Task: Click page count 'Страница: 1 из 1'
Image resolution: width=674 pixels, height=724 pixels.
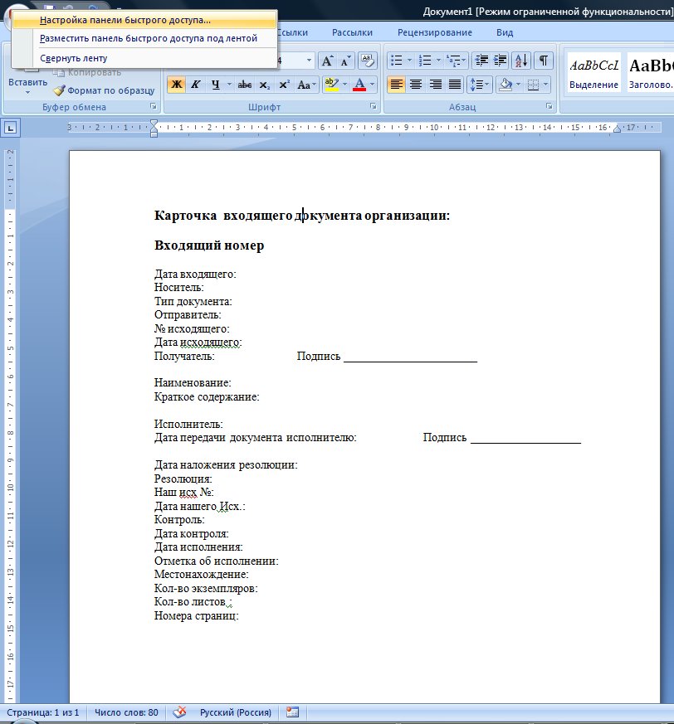Action: pos(42,712)
